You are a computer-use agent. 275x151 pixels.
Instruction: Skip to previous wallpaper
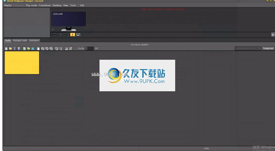click(54, 35)
